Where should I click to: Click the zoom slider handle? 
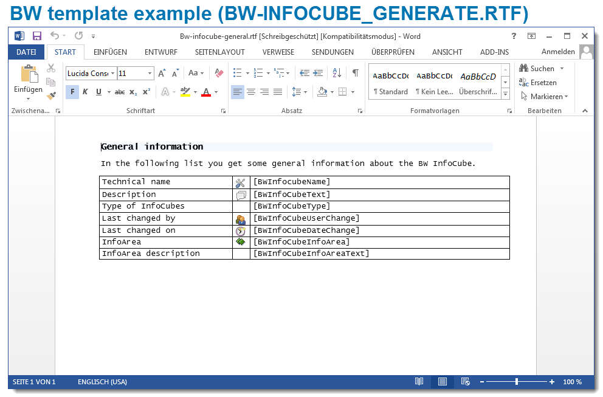point(517,382)
